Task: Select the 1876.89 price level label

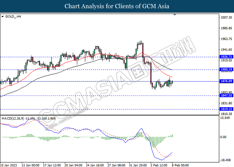Action: point(226,81)
